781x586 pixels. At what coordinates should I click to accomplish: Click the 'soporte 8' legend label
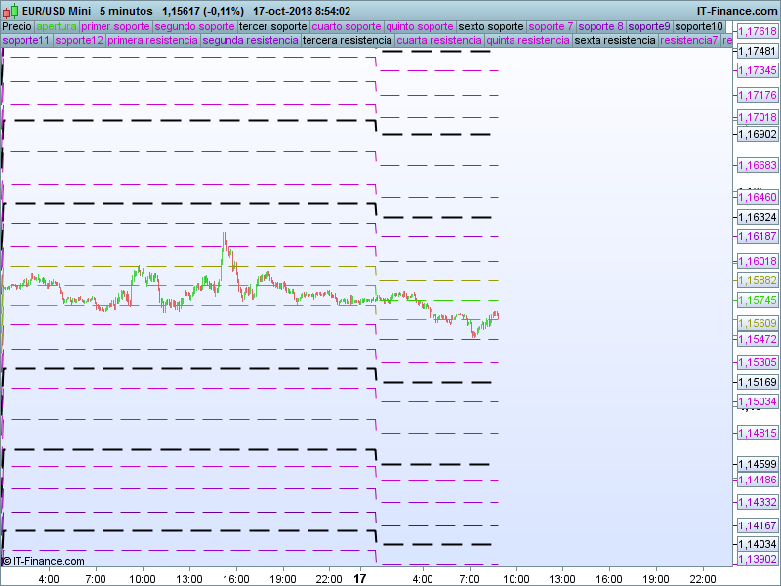(600, 26)
